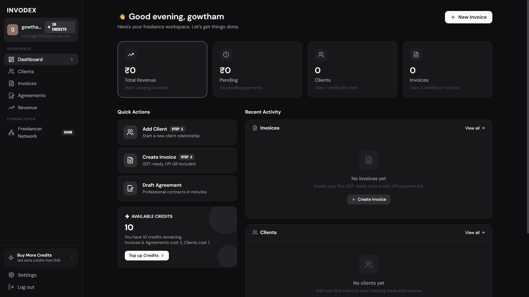Screen dimensions: 529x297
Task: Click the Create Invoice document icon
Action: pyautogui.click(x=130, y=160)
